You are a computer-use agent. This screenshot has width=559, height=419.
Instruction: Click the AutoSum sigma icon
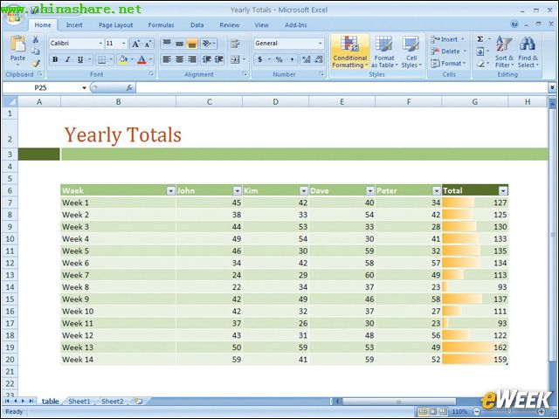pos(480,39)
